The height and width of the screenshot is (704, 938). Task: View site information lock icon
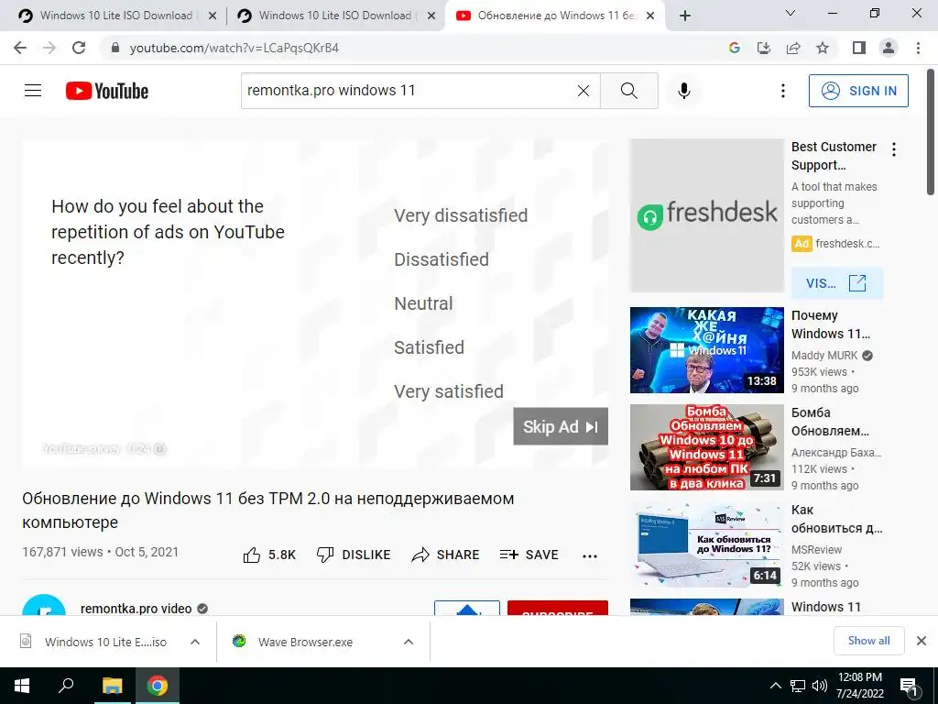coord(115,48)
